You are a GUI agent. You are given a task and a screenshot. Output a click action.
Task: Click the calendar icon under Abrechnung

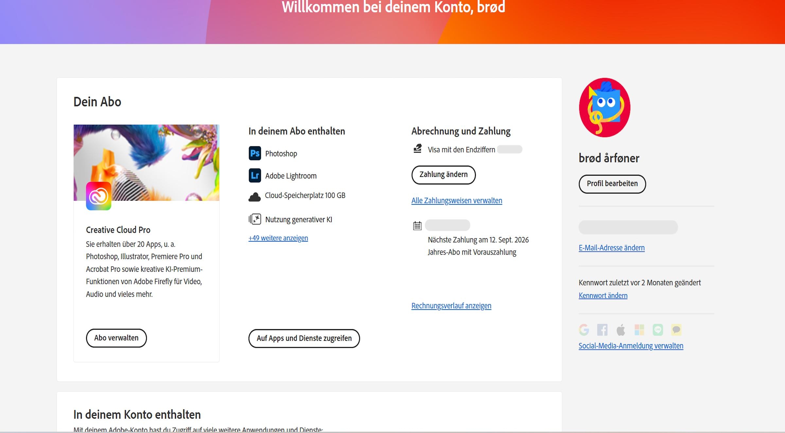(x=417, y=225)
